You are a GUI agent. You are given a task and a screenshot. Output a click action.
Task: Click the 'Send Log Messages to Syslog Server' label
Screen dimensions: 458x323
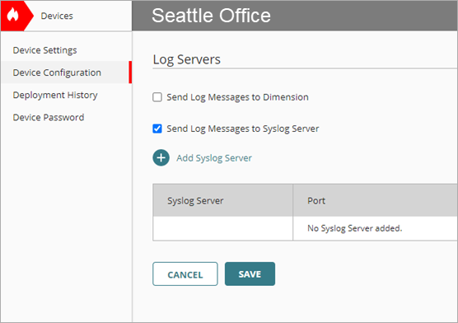(243, 129)
